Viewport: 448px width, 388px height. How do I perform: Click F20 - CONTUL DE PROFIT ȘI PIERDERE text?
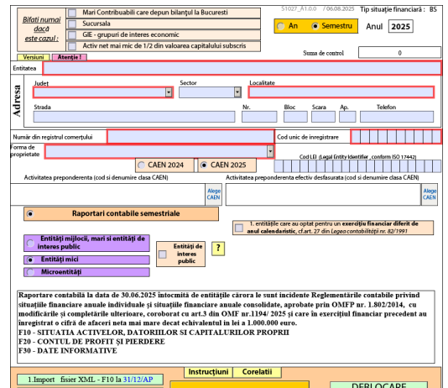tap(91, 342)
